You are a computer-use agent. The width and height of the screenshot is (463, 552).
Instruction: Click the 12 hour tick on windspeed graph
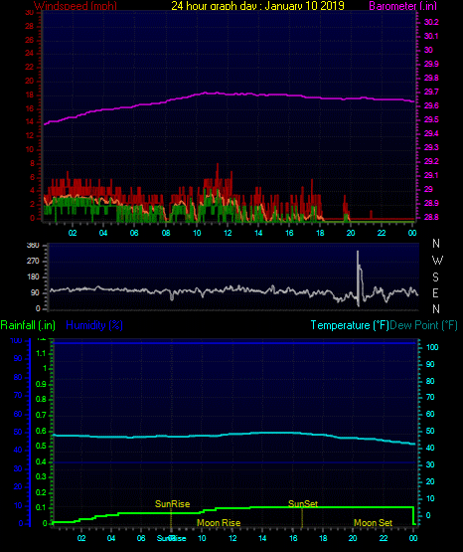point(228,233)
